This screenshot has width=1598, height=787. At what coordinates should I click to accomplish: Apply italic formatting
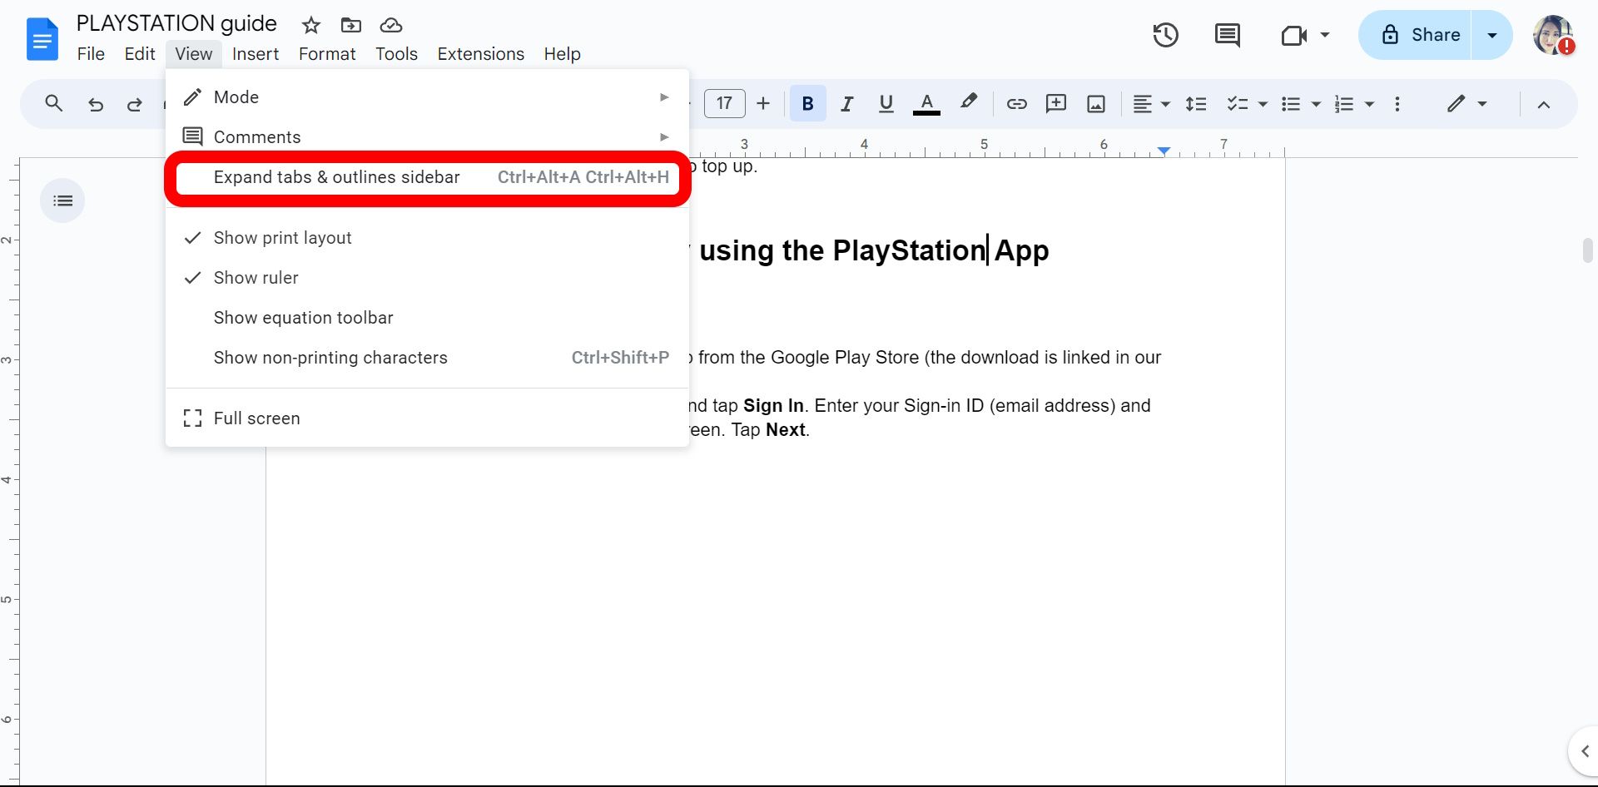[846, 103]
